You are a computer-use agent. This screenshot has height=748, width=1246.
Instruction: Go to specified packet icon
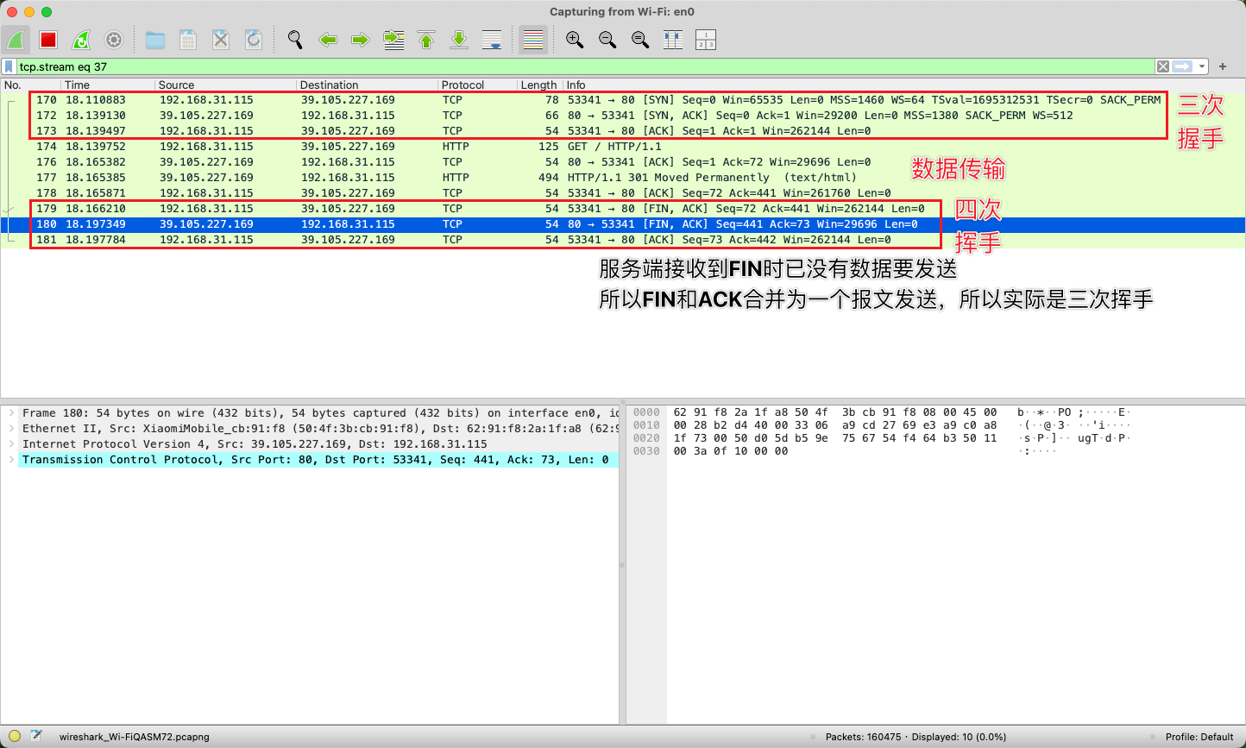pos(393,40)
